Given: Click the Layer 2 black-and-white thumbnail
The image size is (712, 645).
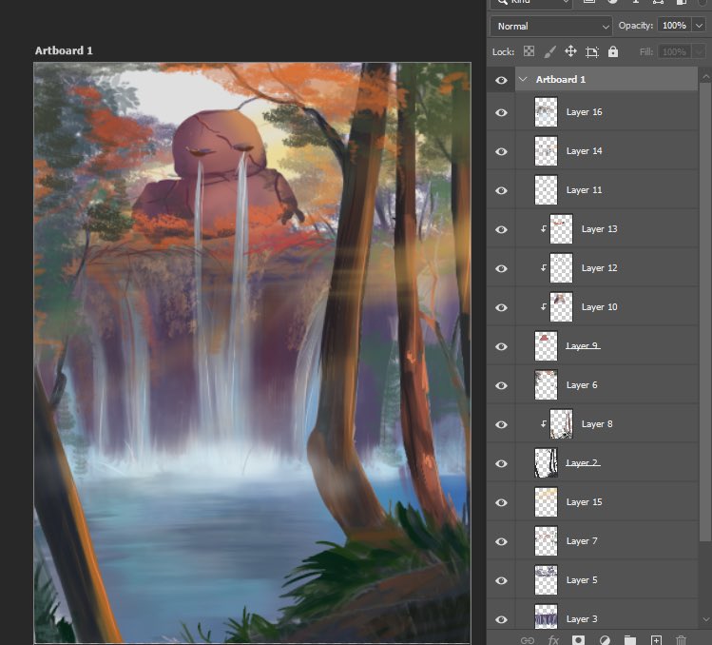Looking at the screenshot, I should [x=546, y=463].
